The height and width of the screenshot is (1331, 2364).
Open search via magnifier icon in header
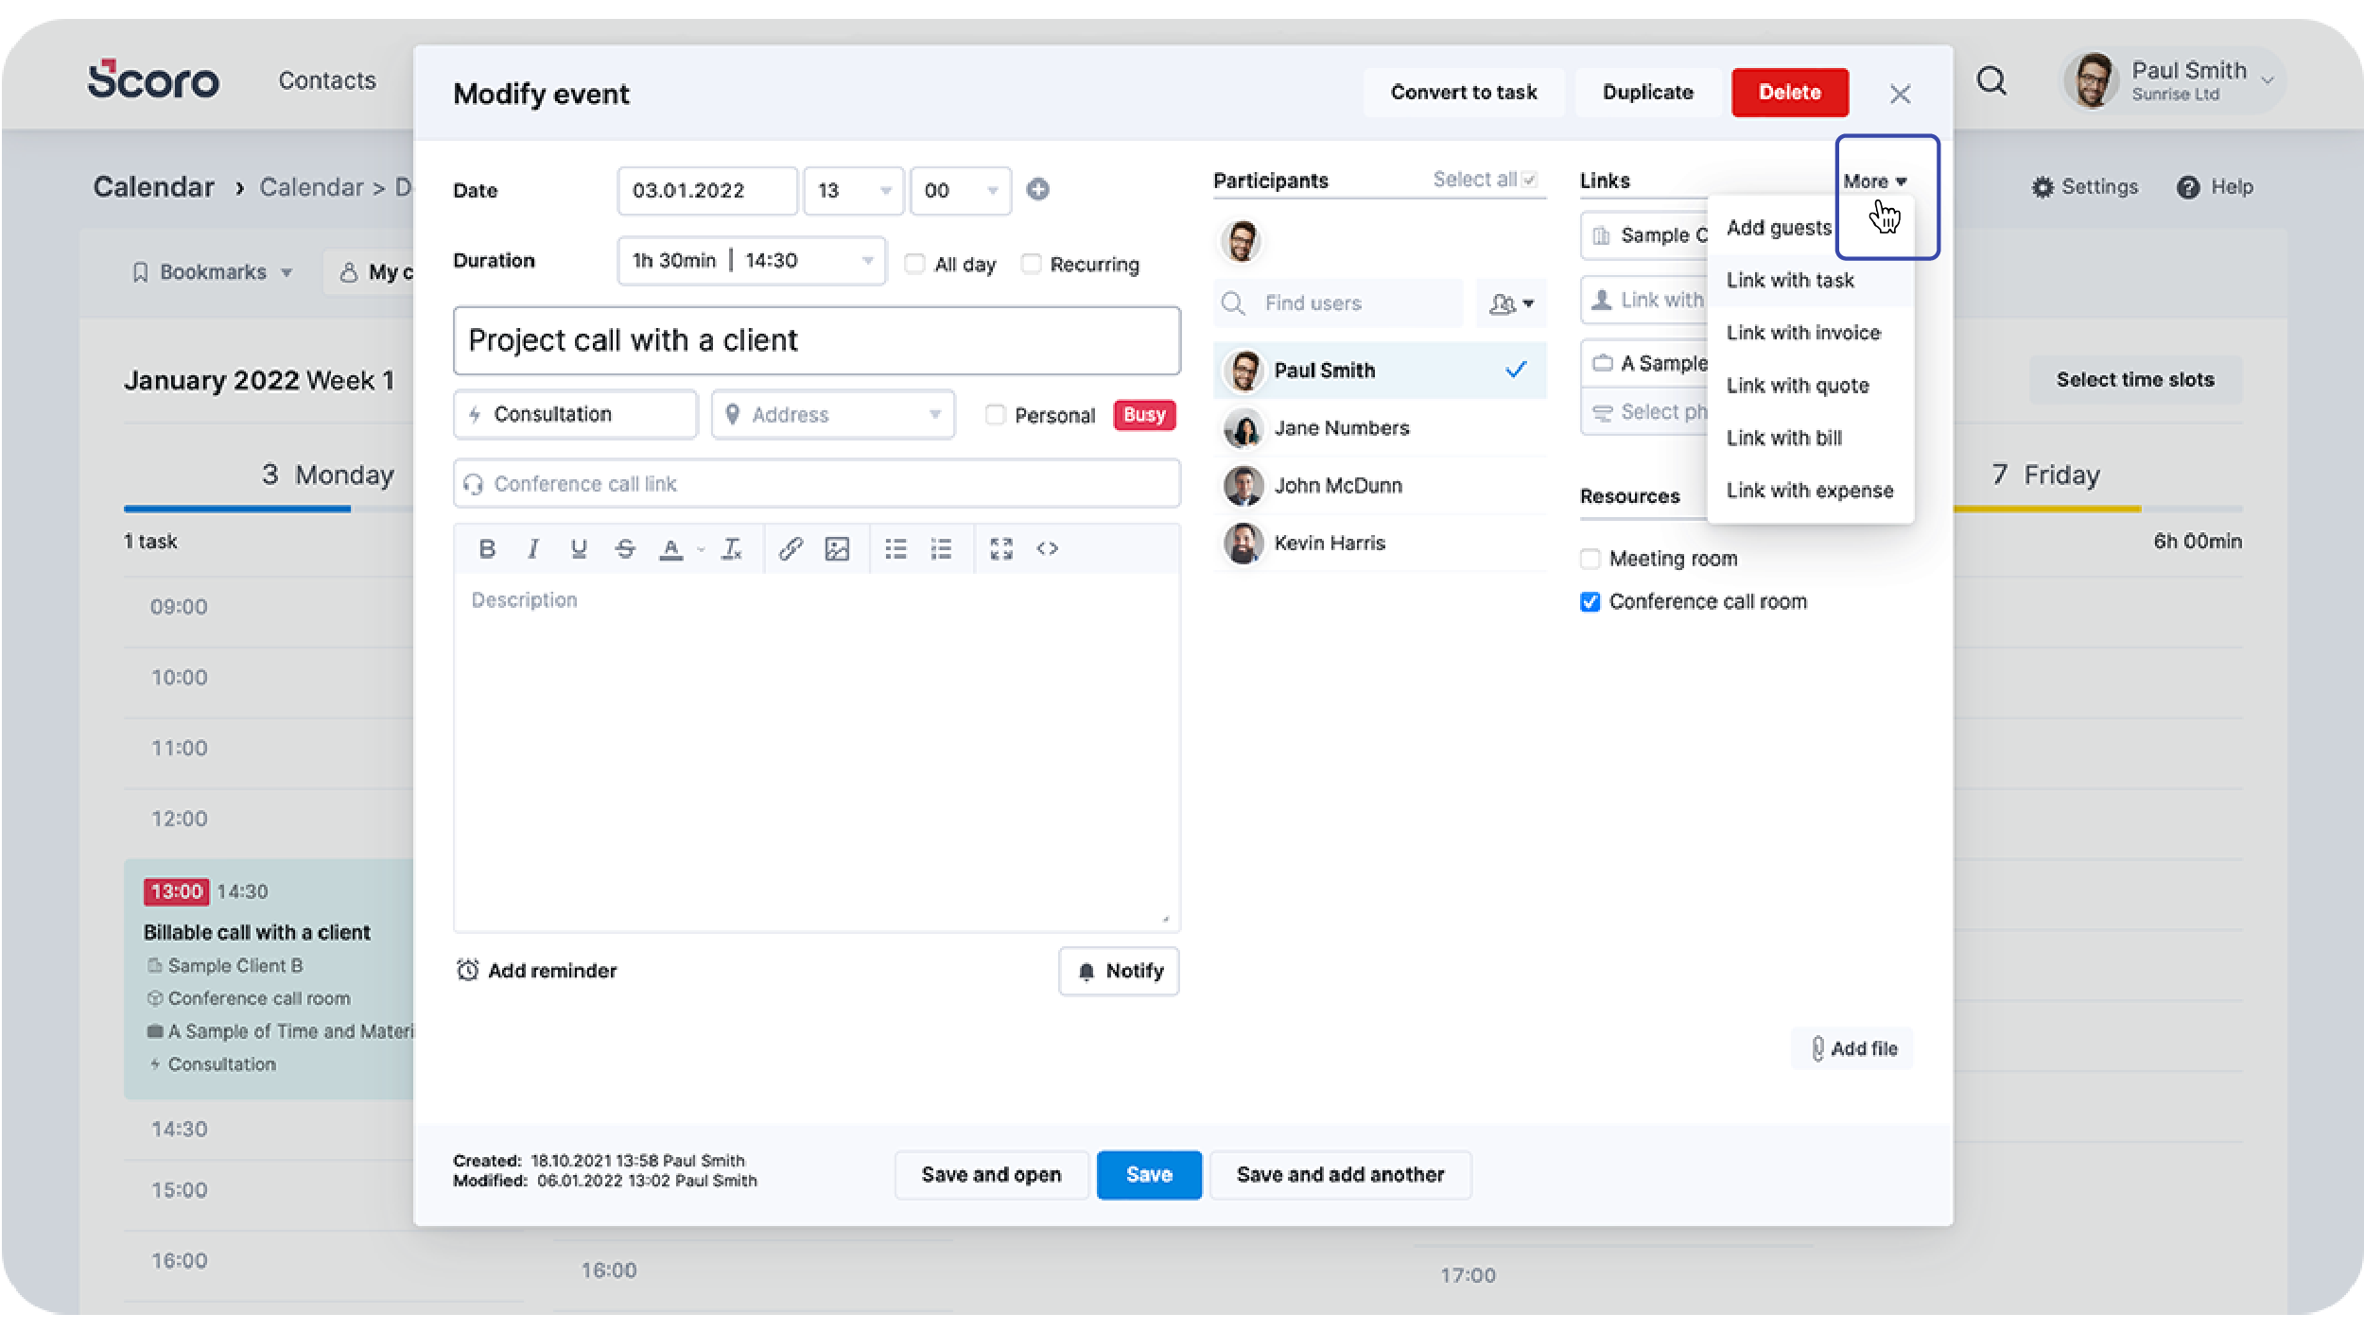[1991, 81]
